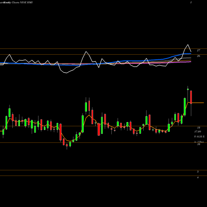Click the orange current-price line right of last candle
The image size is (207, 207).
(198, 103)
